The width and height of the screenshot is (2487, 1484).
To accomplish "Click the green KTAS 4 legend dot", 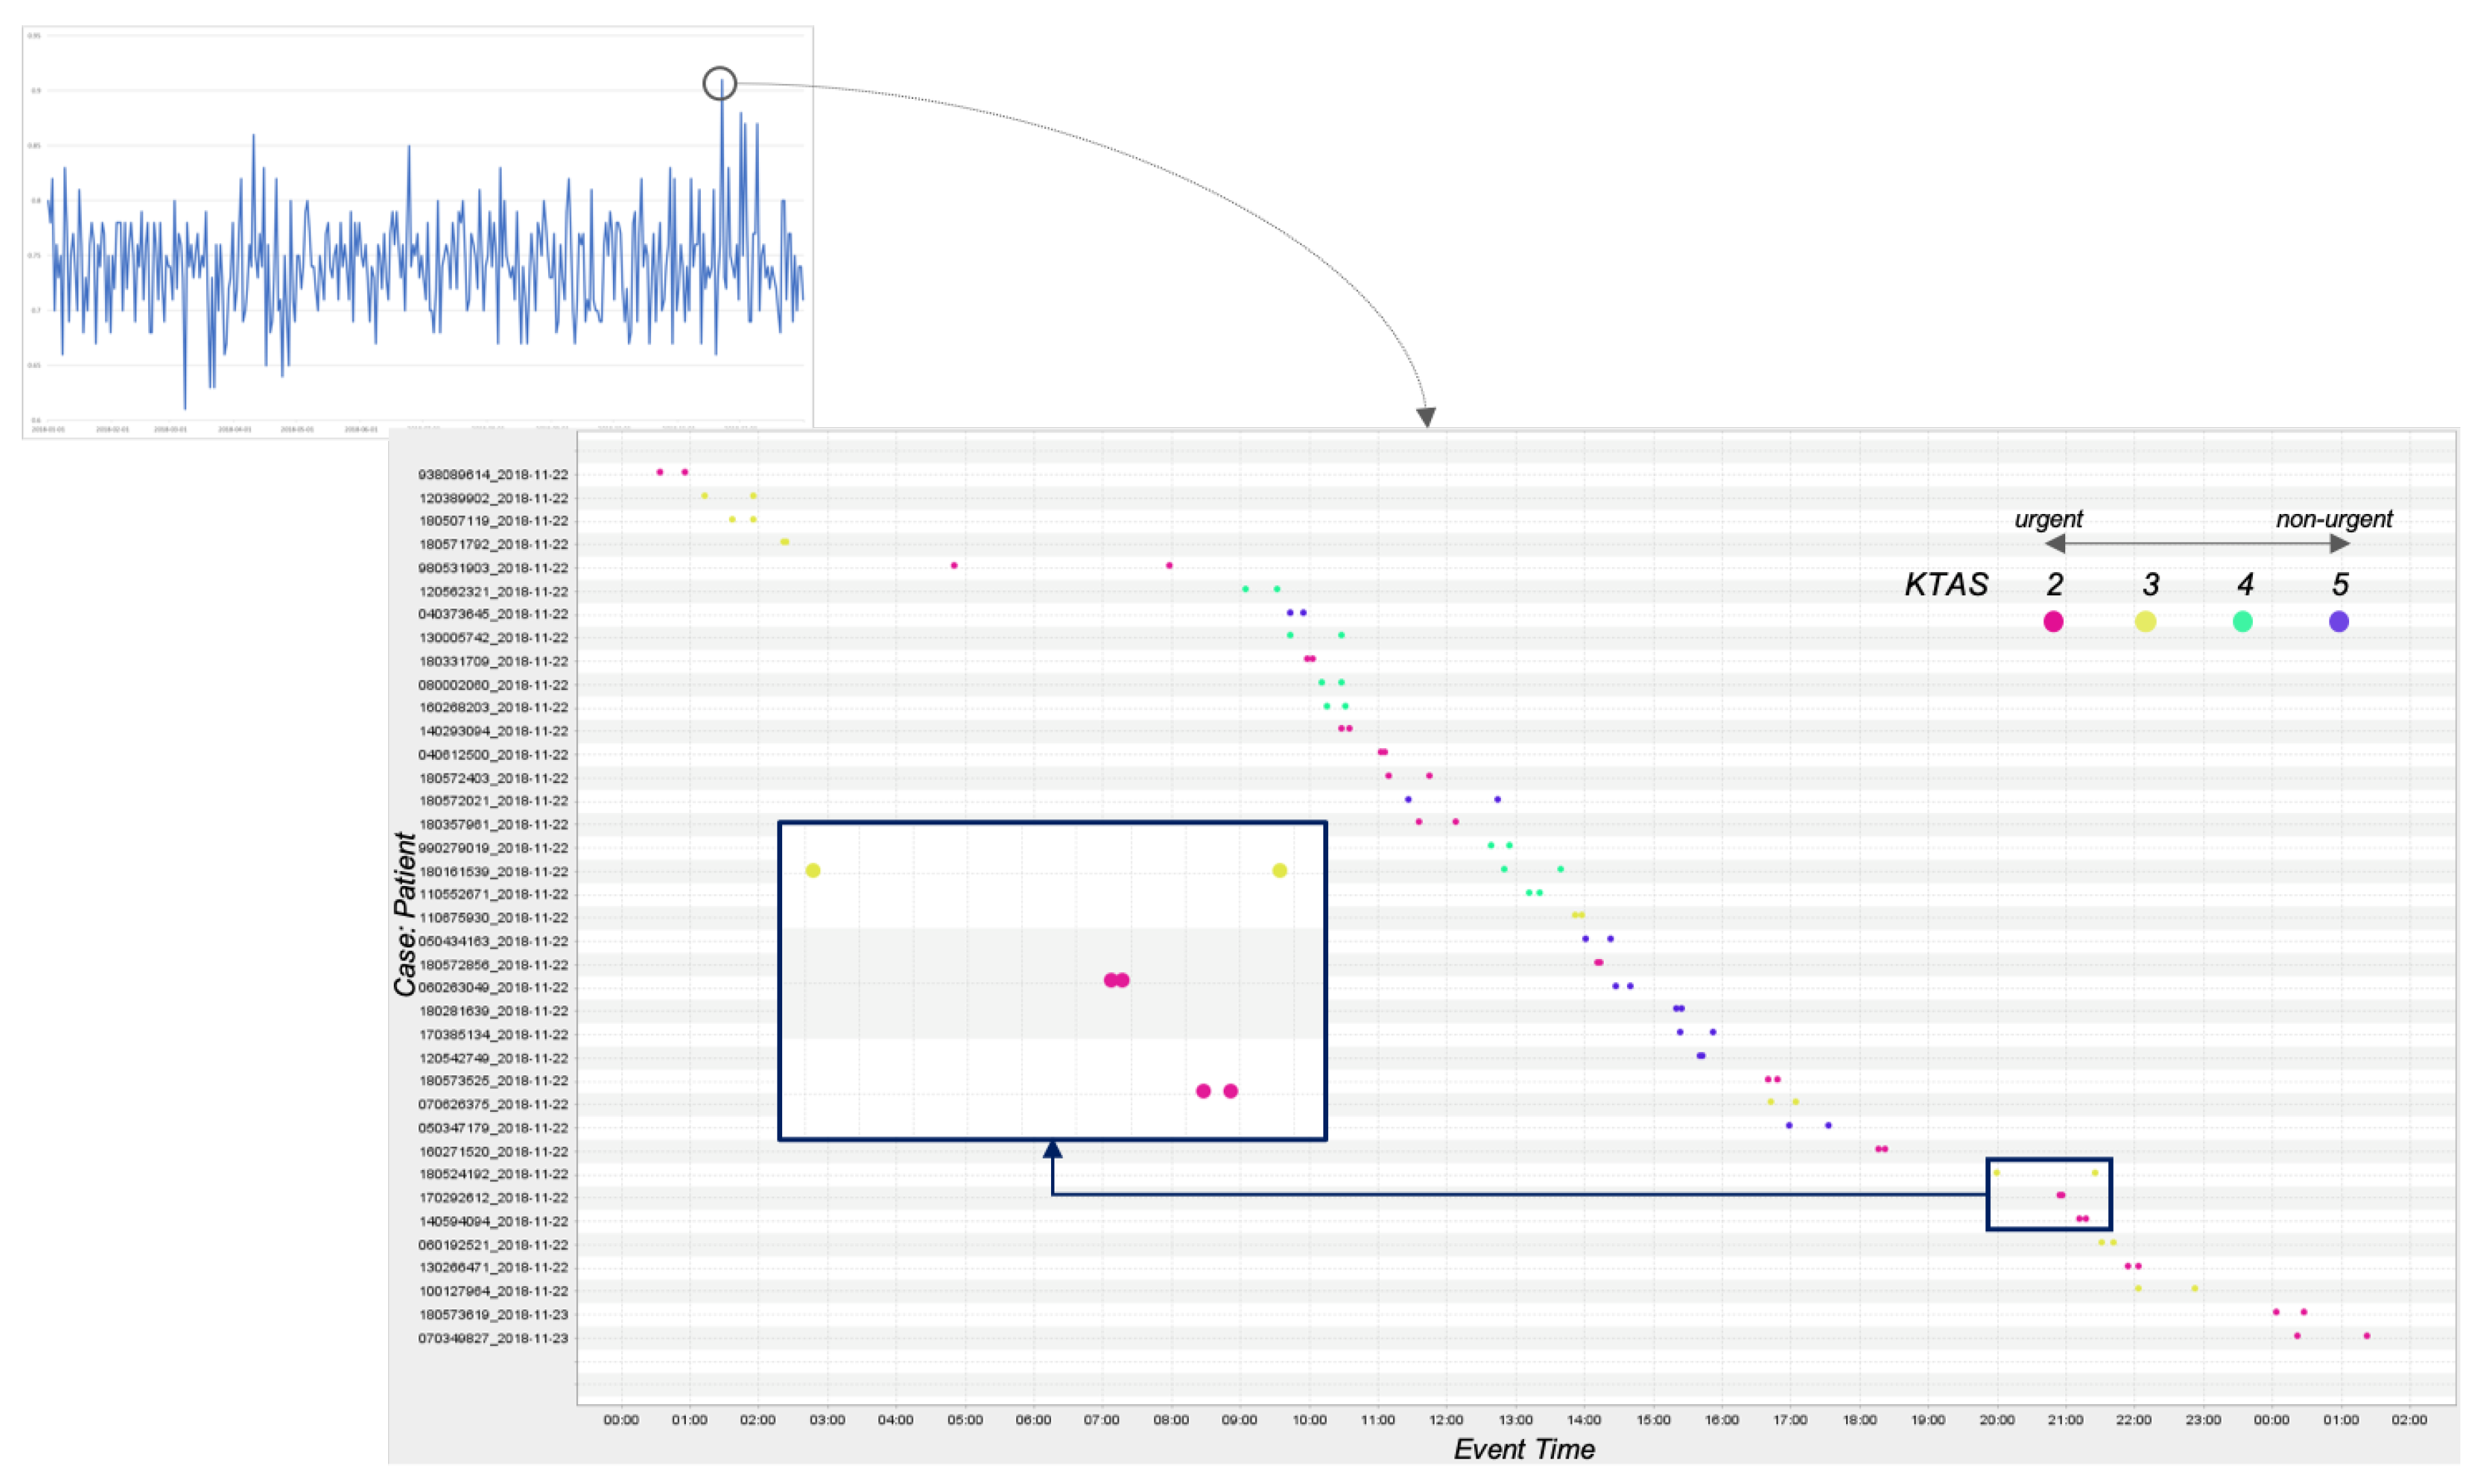I will click(x=2242, y=622).
